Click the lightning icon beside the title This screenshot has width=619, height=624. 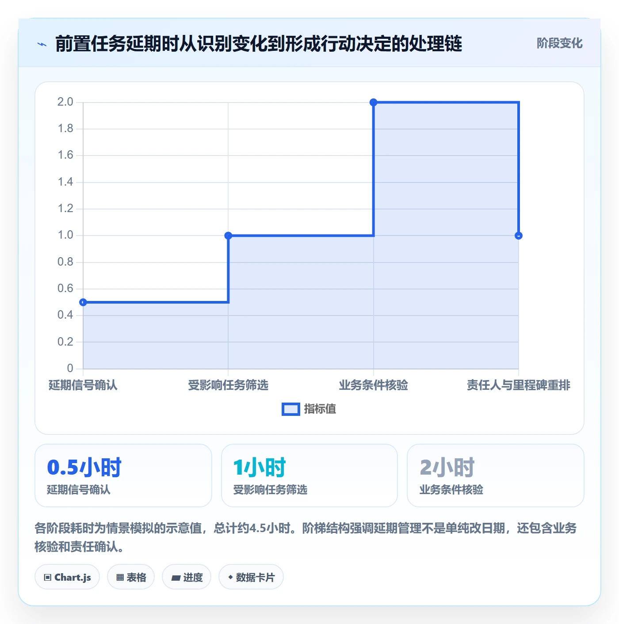(42, 44)
